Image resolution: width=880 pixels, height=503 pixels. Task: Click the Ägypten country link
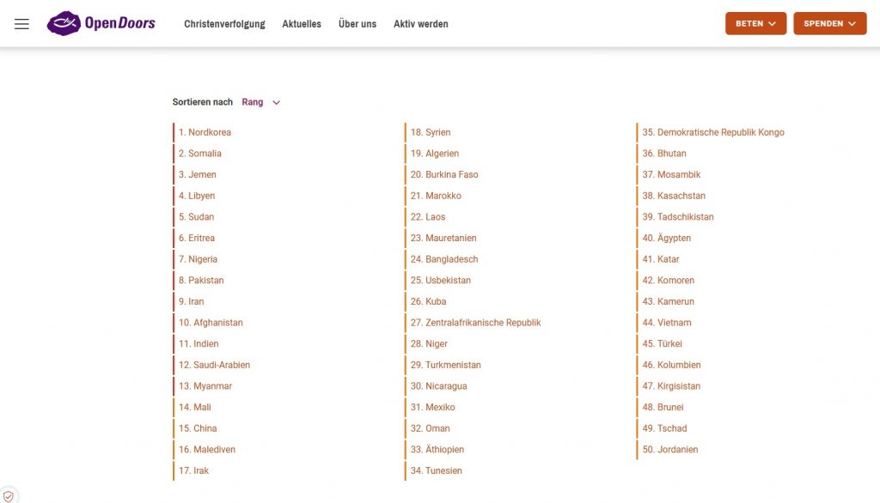pos(667,238)
